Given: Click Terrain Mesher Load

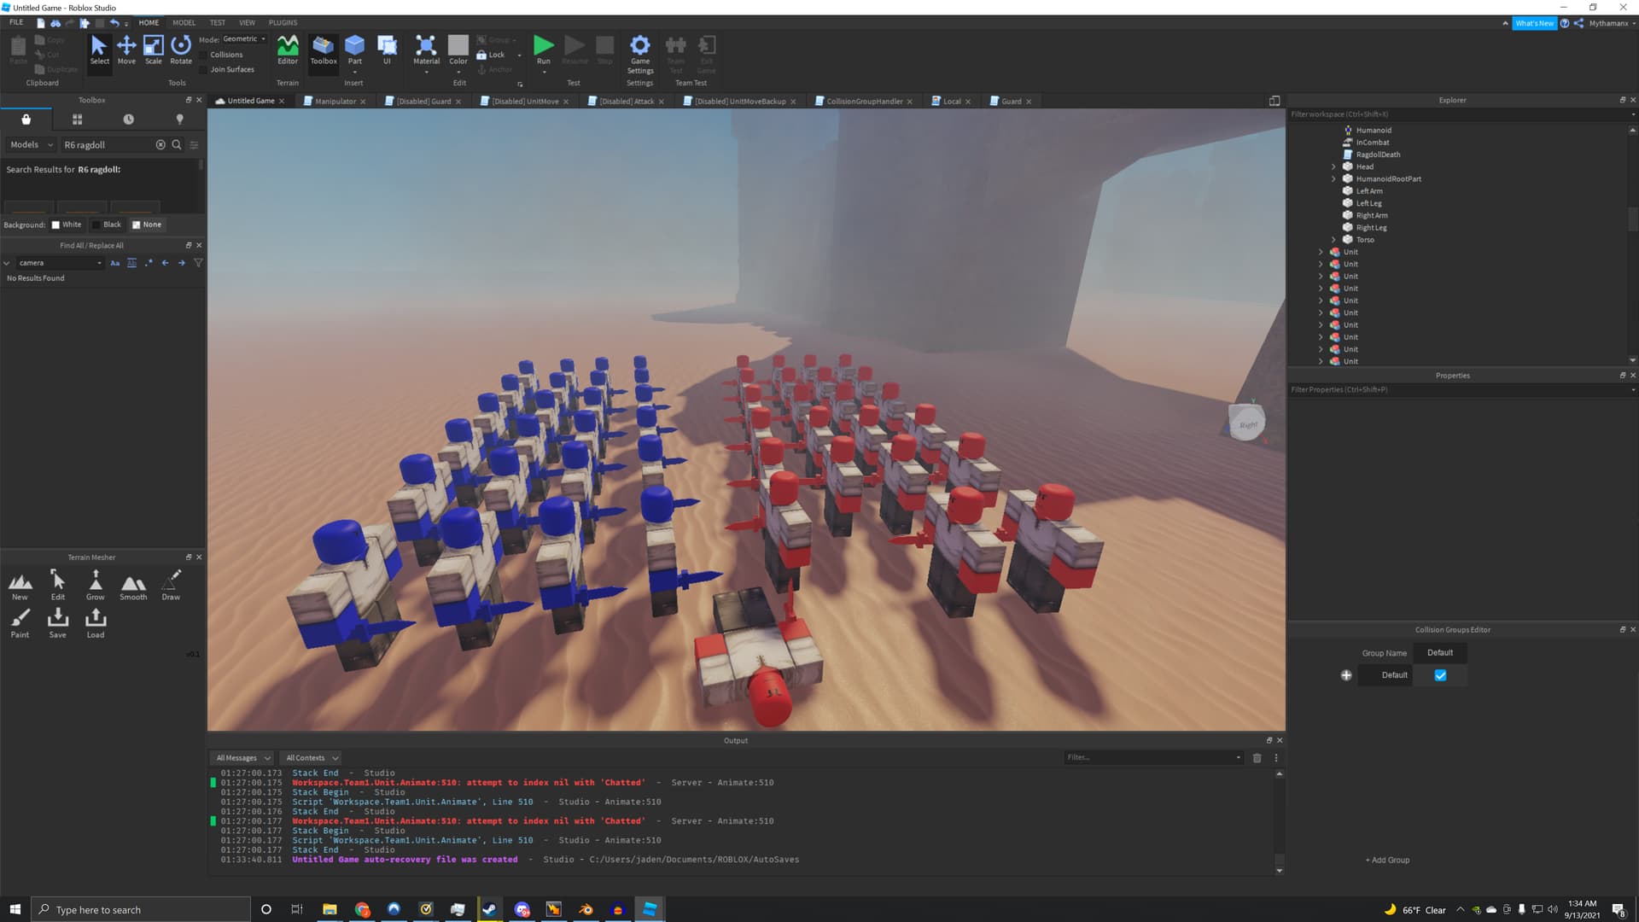Looking at the screenshot, I should [x=96, y=623].
